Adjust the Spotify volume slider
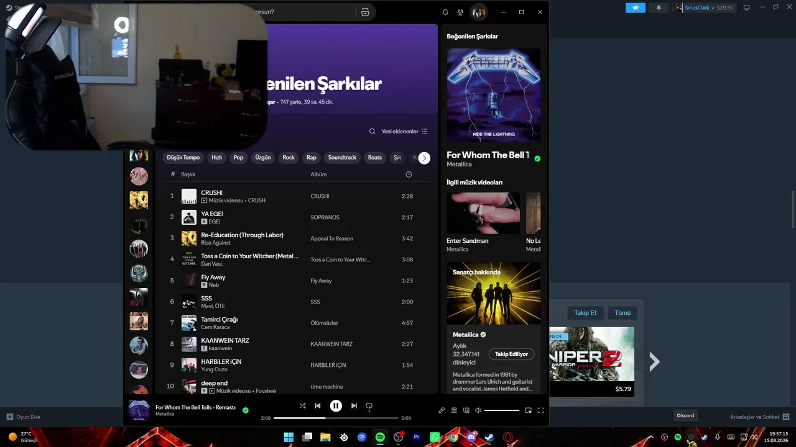796x447 pixels. [502, 410]
